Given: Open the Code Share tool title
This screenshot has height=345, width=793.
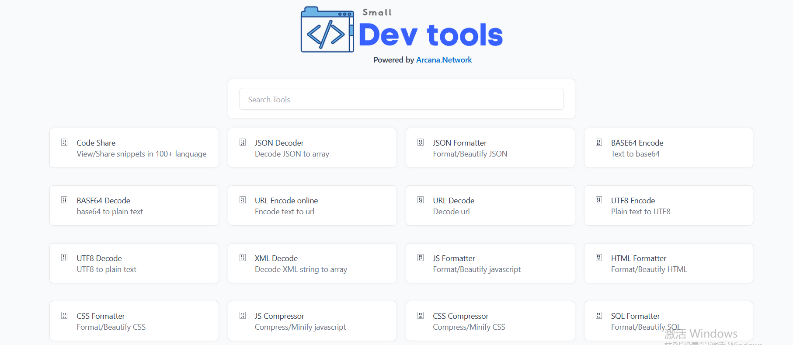Looking at the screenshot, I should (96, 143).
